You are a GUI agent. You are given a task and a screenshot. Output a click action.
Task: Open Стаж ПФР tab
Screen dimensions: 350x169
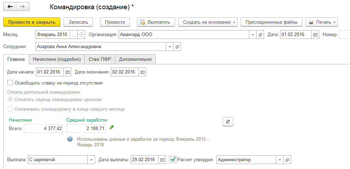pyautogui.click(x=100, y=59)
